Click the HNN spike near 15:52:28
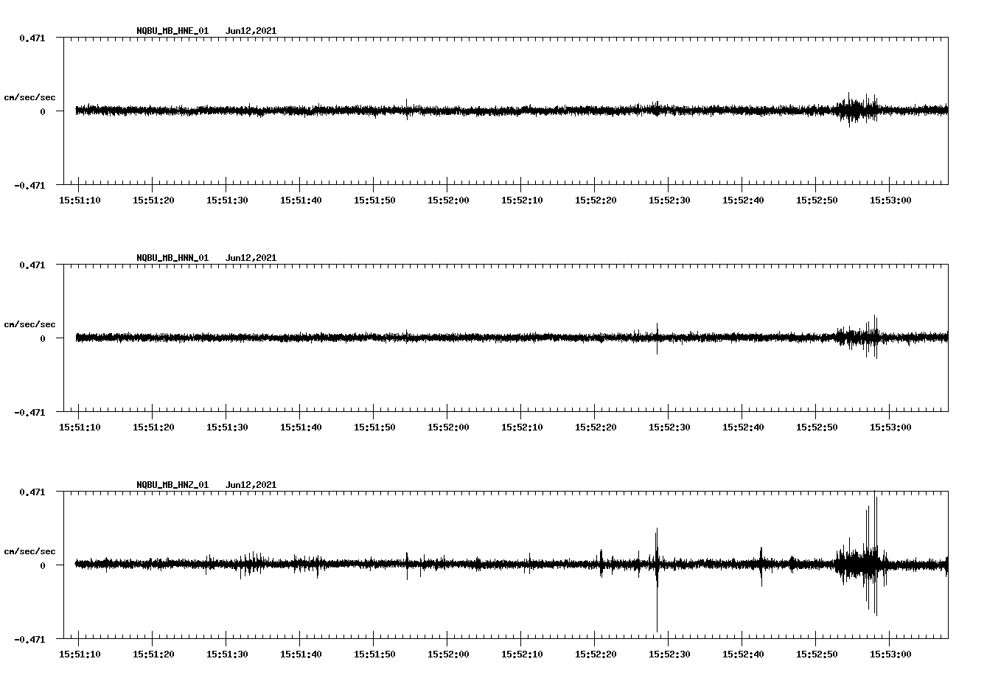 657,338
